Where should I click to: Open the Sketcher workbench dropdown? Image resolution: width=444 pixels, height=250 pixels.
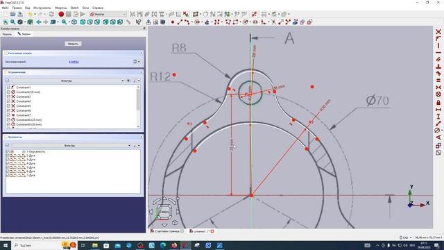click(x=108, y=14)
